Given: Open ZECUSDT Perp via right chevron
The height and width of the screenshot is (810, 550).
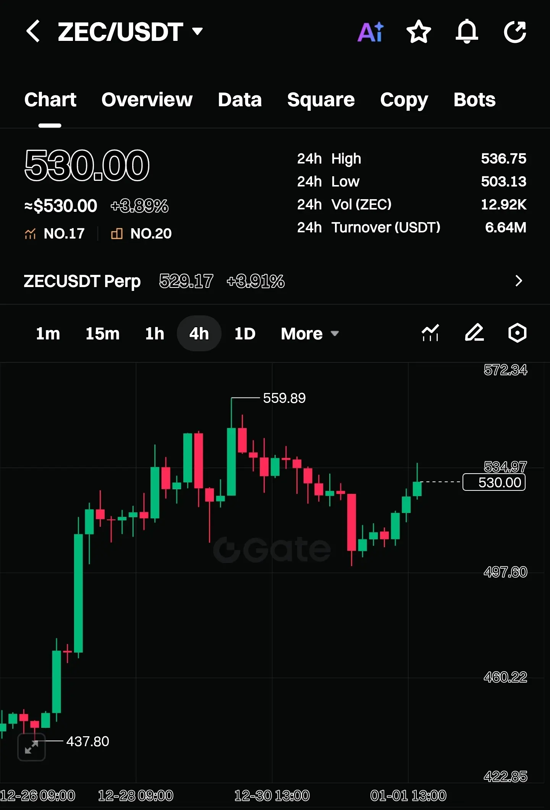Looking at the screenshot, I should (x=518, y=281).
